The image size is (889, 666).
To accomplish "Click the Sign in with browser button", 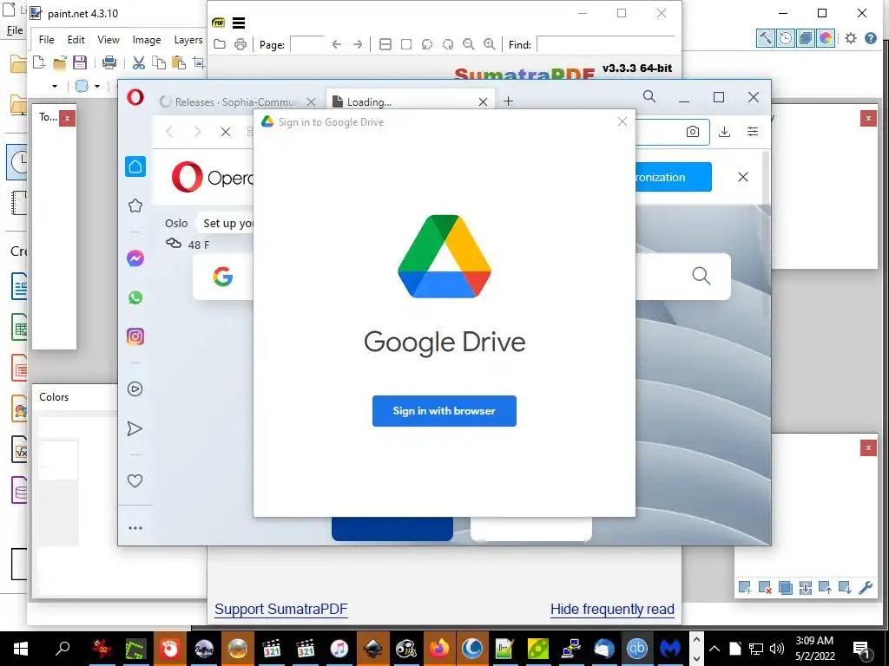I will pyautogui.click(x=444, y=411).
